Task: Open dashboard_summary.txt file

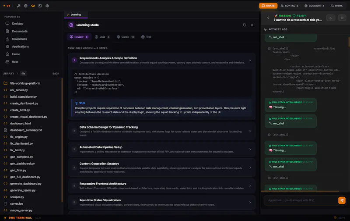Action: pos(26,130)
